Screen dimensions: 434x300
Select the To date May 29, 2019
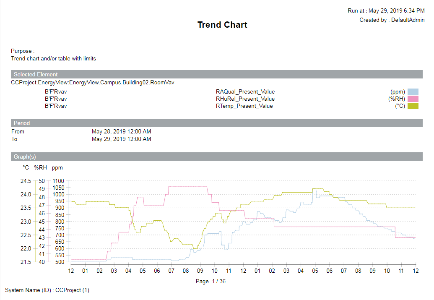point(121,139)
